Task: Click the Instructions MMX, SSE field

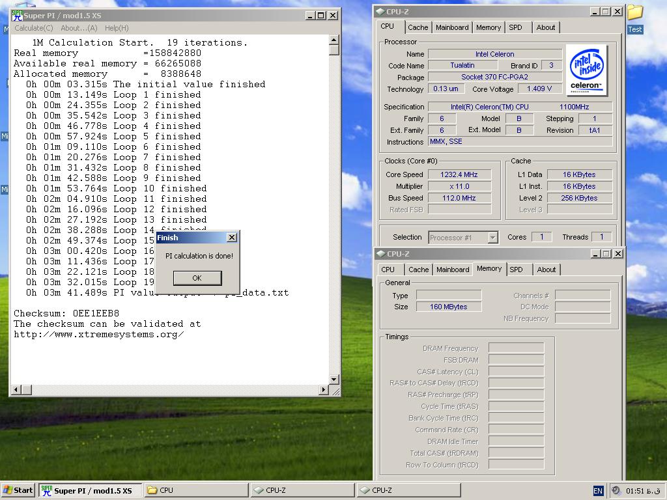Action: pyautogui.click(x=520, y=141)
